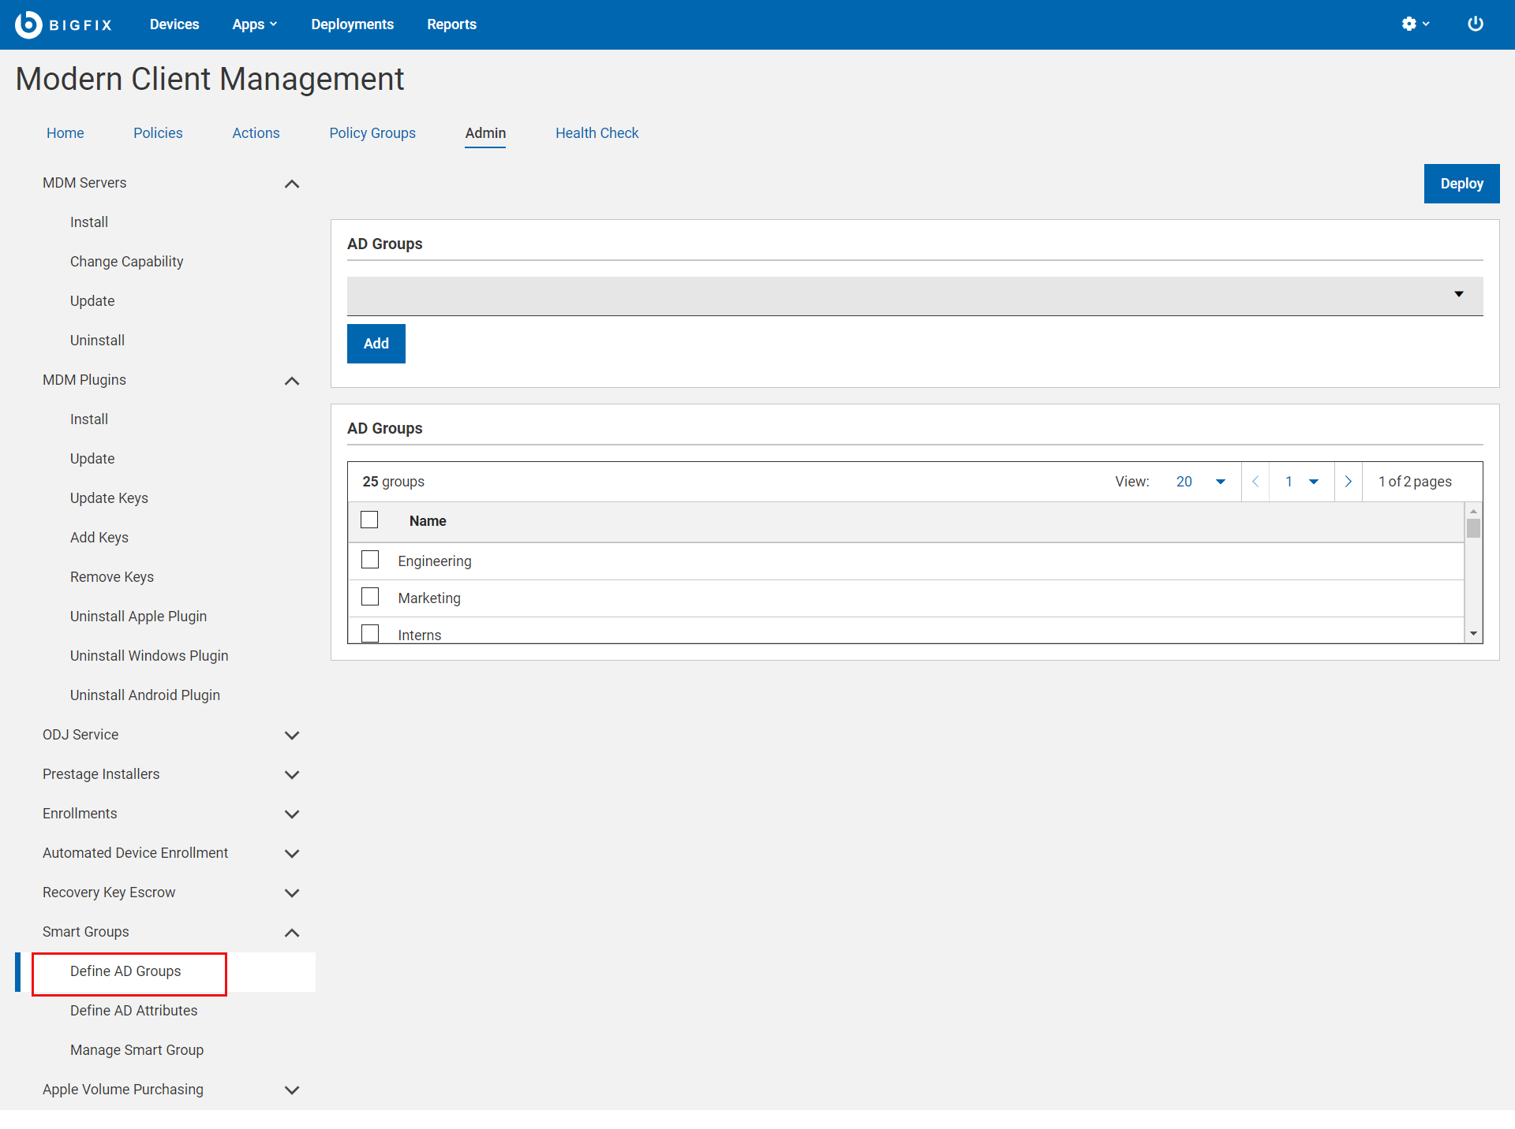Click scrollbar down arrow in groups table
The width and height of the screenshot is (1515, 1129).
click(1473, 634)
